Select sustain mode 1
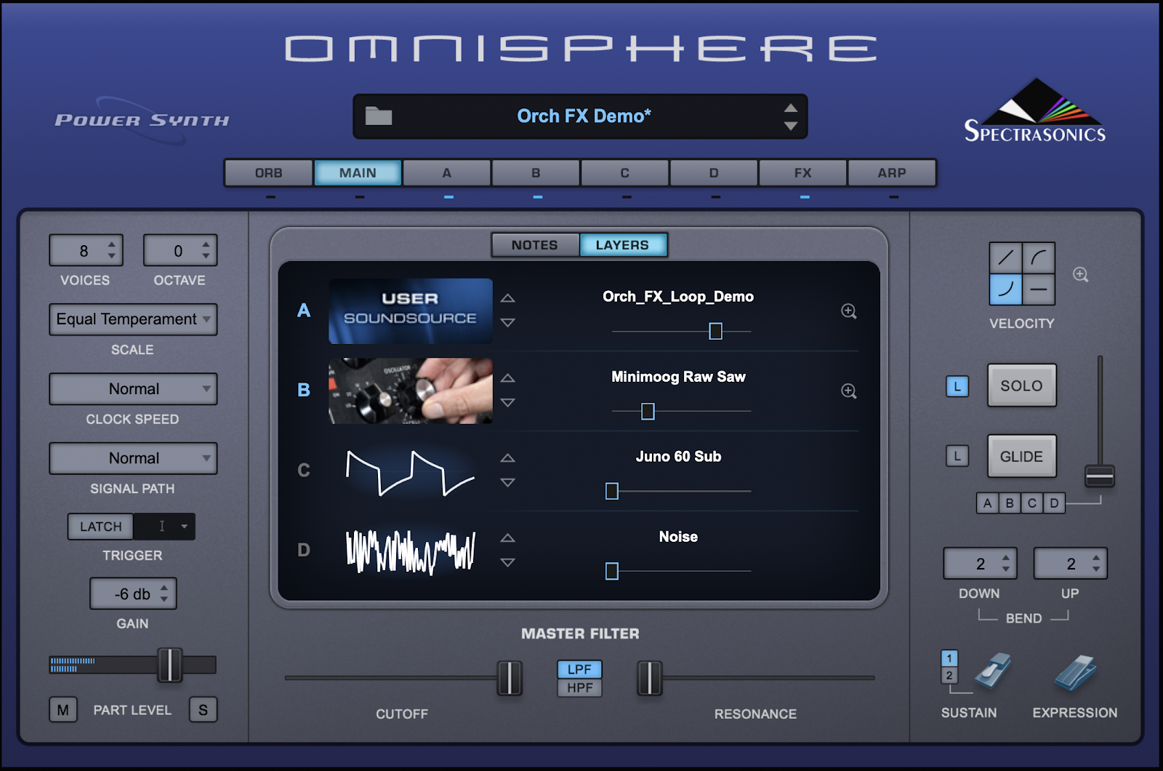 pyautogui.click(x=949, y=658)
